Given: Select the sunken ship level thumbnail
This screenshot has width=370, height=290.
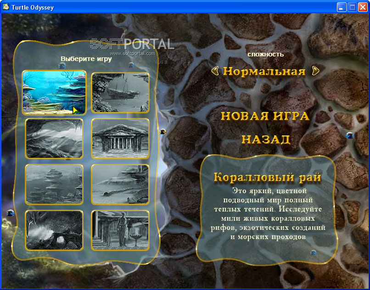Looking at the screenshot, I should coord(120,93).
